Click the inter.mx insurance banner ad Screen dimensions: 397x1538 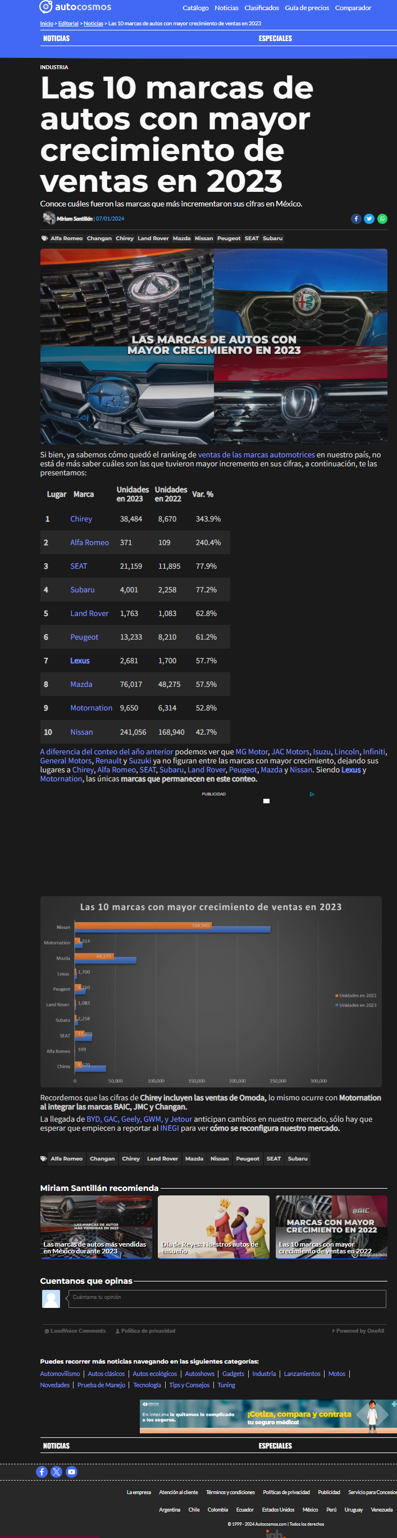click(x=268, y=1416)
